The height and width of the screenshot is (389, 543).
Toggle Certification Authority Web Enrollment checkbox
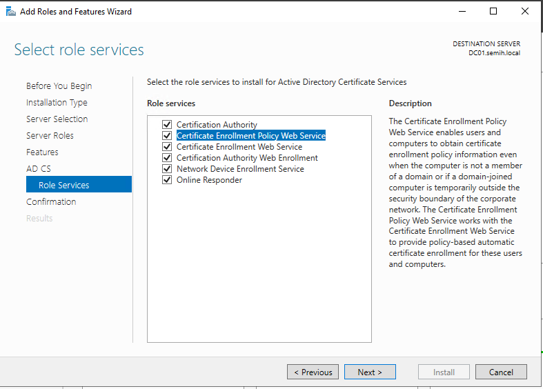point(166,158)
